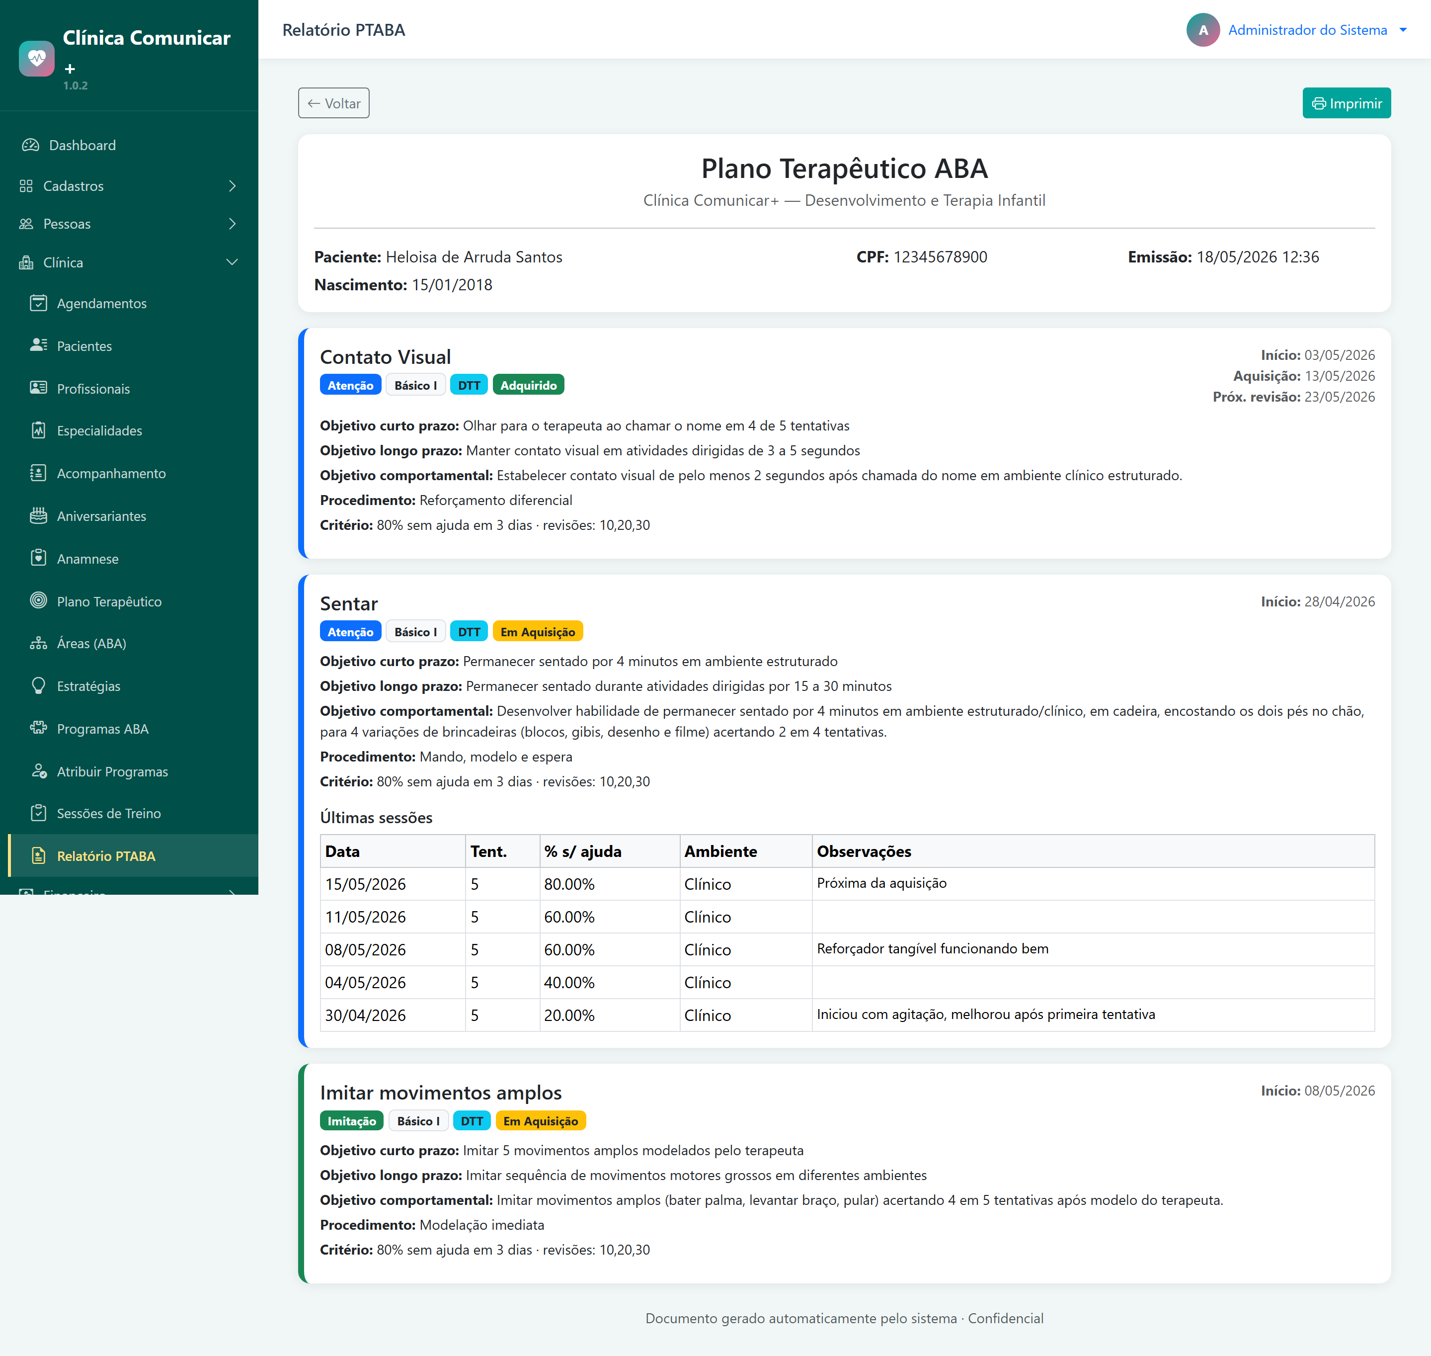Screen dimensions: 1431x1356
Task: Click the Voltar back button
Action: (334, 103)
